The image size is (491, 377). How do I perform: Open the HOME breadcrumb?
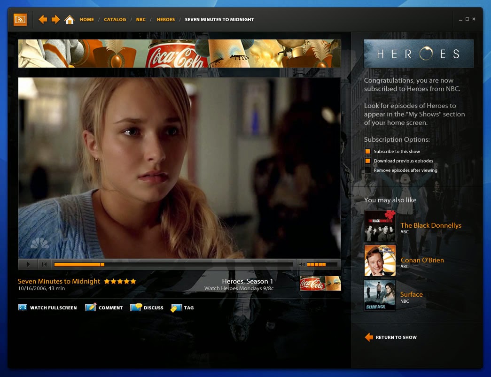(87, 19)
